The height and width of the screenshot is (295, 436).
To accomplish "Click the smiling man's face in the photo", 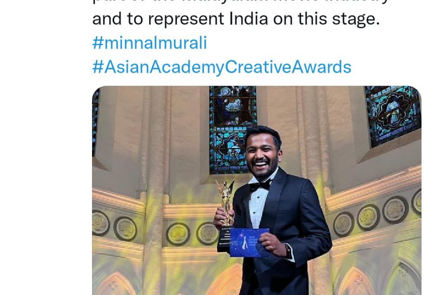I will tap(262, 157).
